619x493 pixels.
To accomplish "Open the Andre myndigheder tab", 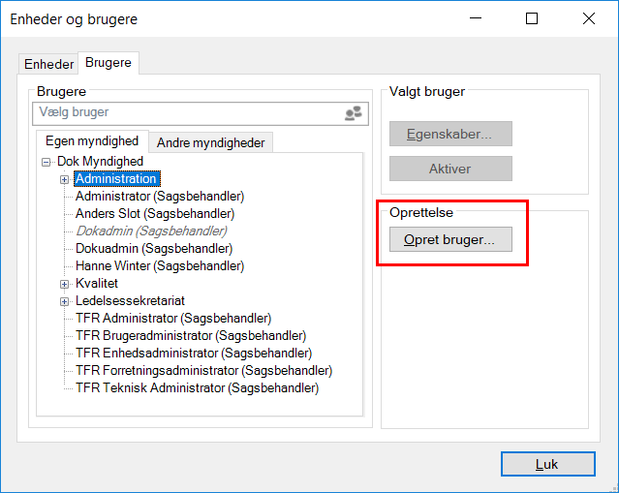I will click(210, 142).
